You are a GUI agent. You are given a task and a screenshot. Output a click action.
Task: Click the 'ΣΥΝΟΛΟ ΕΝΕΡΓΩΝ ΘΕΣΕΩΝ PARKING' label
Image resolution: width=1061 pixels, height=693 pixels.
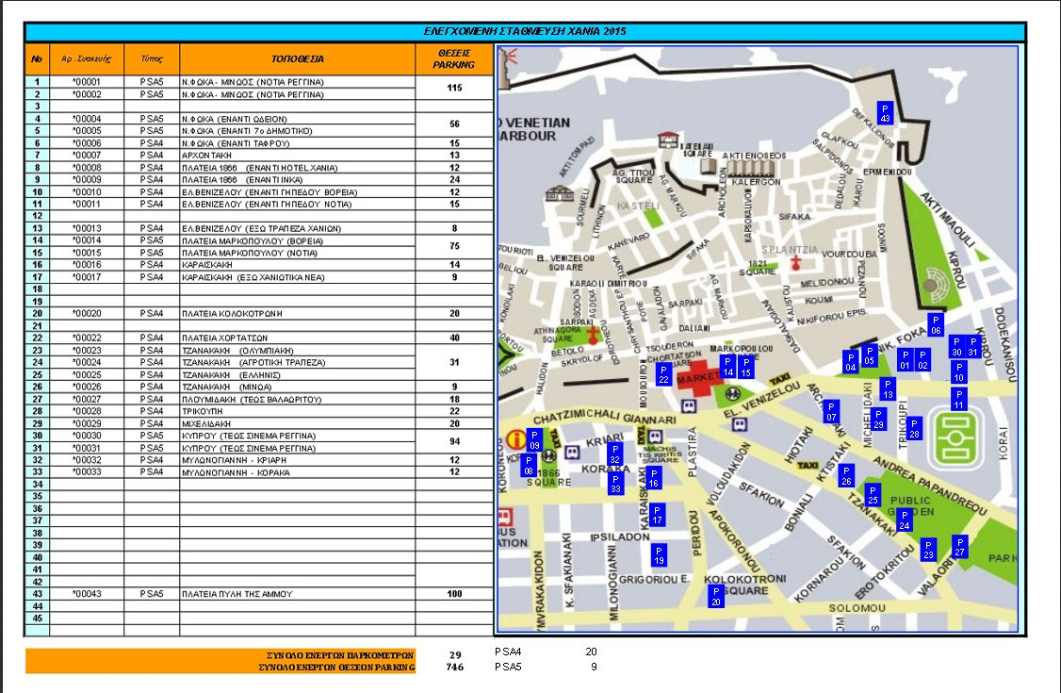pos(336,668)
